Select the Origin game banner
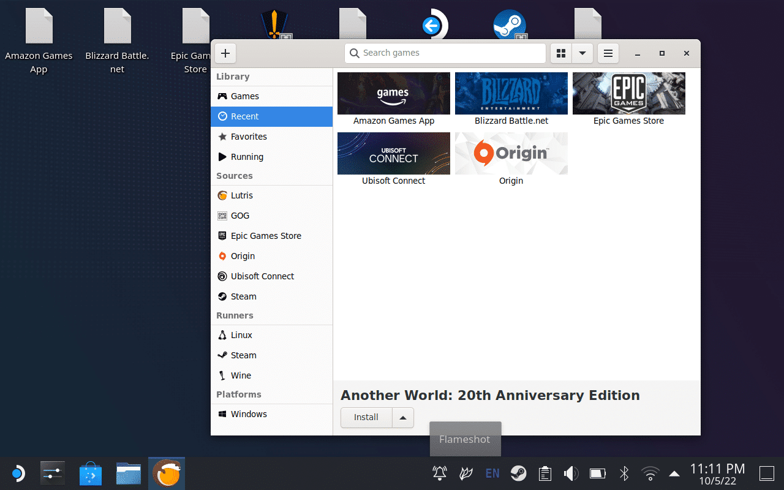Image resolution: width=784 pixels, height=490 pixels. 511,153
